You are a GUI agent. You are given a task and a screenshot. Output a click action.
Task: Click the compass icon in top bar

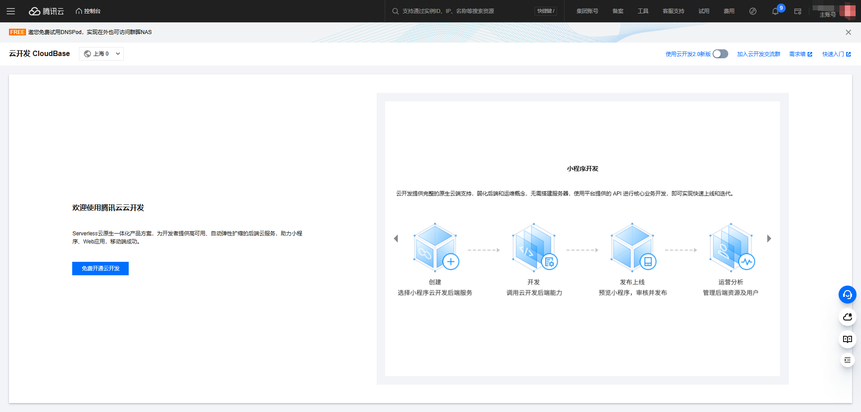point(753,11)
